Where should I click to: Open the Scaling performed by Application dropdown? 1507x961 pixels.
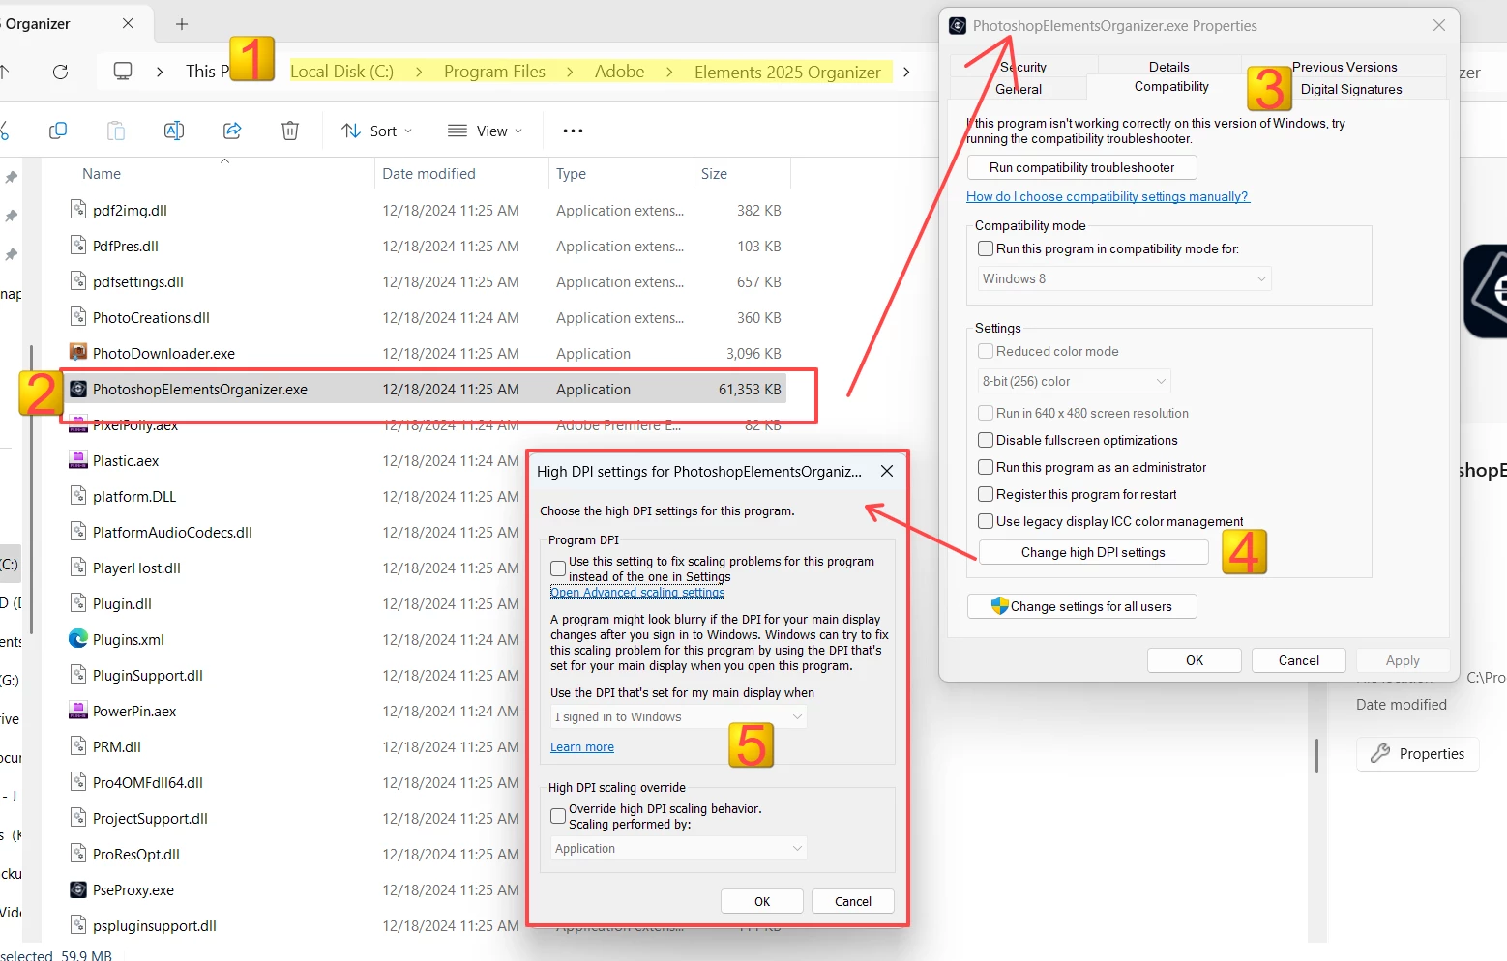[678, 848]
